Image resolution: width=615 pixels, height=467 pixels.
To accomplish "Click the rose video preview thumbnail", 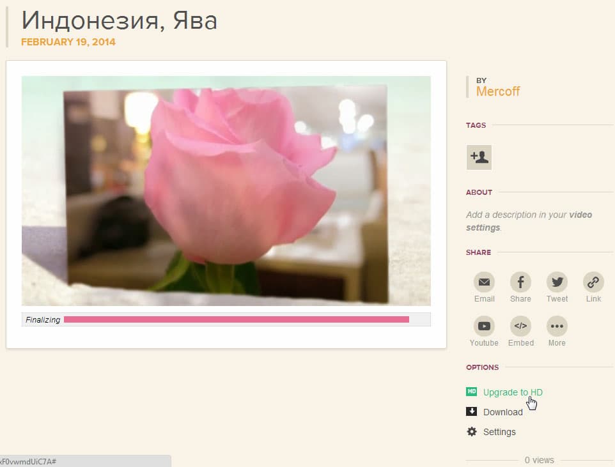I will tap(226, 191).
